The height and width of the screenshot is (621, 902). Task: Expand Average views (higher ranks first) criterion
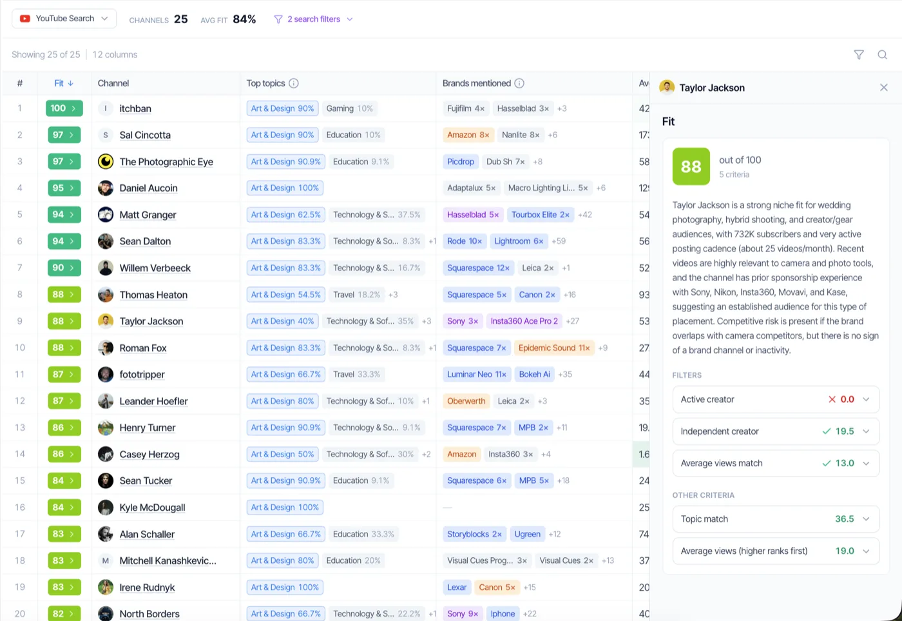tap(776, 551)
